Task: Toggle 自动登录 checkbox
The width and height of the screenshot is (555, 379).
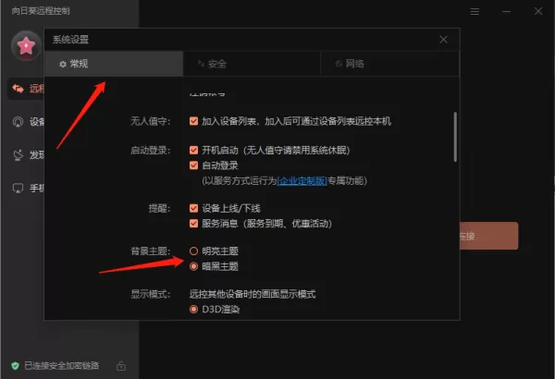Action: coord(193,165)
